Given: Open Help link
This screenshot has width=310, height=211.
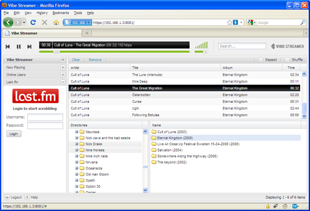Looking at the screenshot, I should tap(31, 198).
